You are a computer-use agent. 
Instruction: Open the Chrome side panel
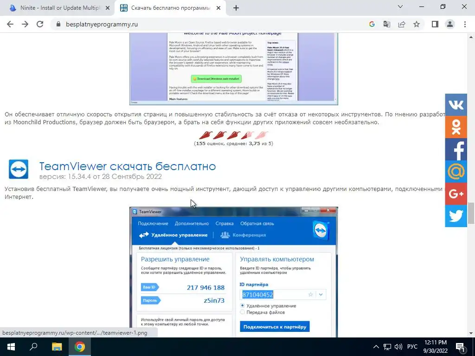tap(435, 24)
